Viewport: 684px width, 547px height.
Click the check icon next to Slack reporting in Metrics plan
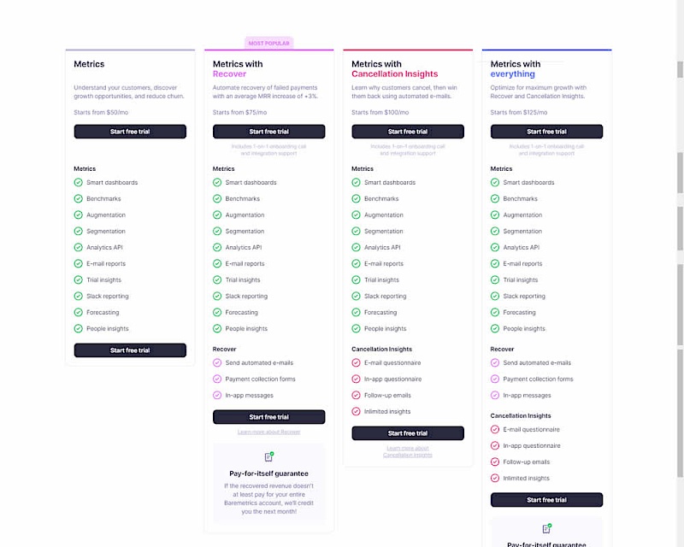[79, 296]
